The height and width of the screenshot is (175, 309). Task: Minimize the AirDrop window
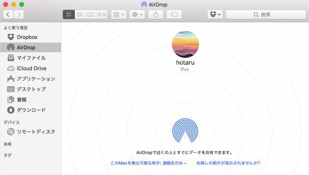tap(14, 4)
